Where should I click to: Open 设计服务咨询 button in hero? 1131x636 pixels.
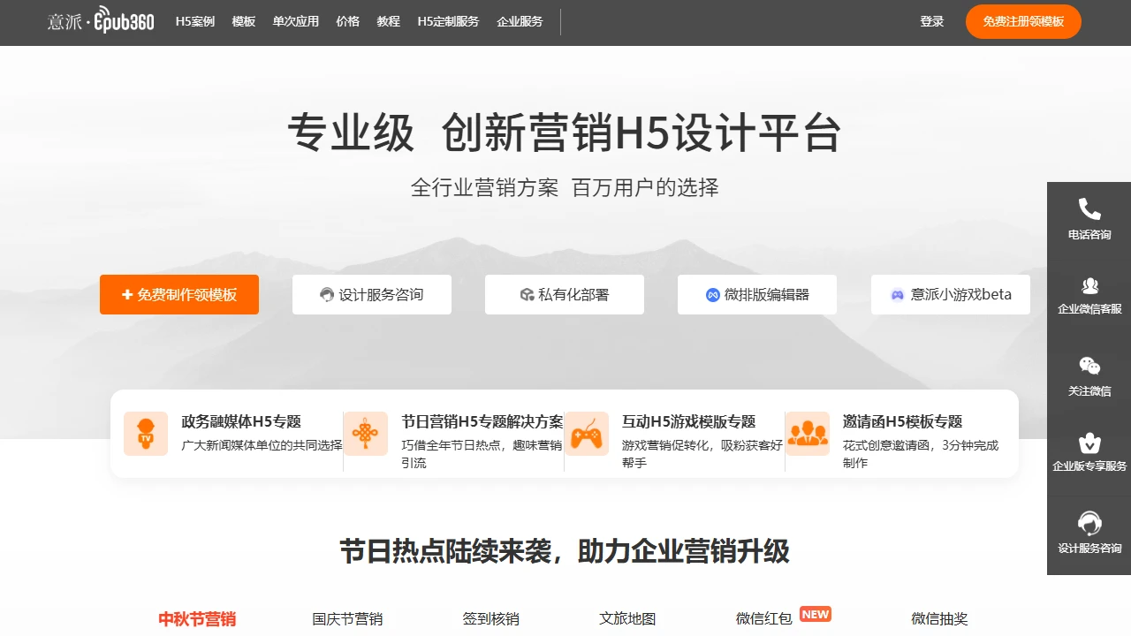(372, 294)
